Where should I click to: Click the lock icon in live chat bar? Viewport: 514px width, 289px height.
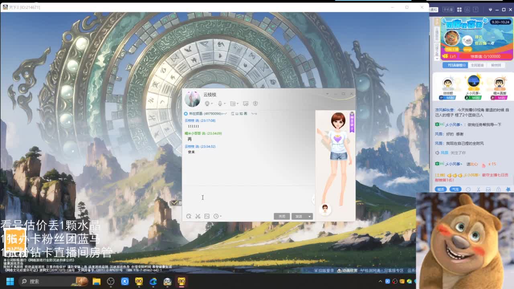pos(498,189)
